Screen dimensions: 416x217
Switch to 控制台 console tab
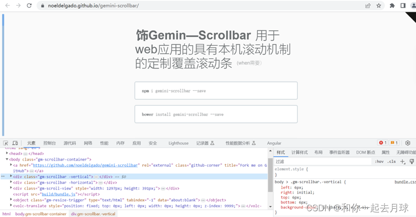pos(50,143)
